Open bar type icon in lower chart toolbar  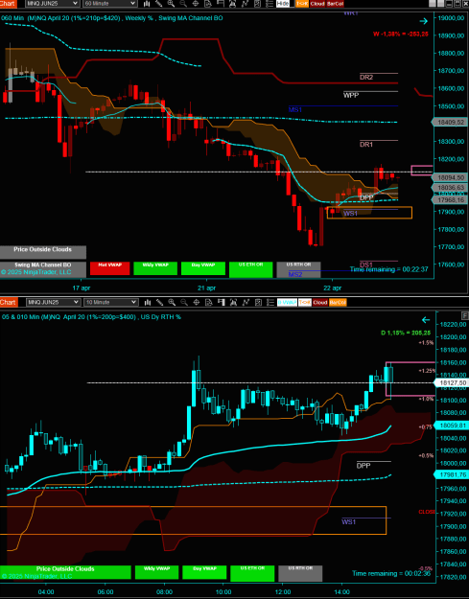coord(147,302)
